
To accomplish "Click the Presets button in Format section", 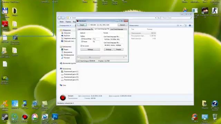I will (x=118, y=49).
